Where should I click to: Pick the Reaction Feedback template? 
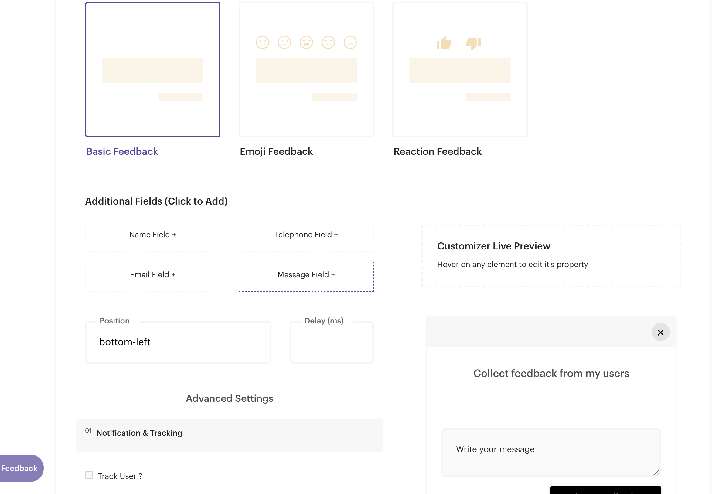coord(459,70)
